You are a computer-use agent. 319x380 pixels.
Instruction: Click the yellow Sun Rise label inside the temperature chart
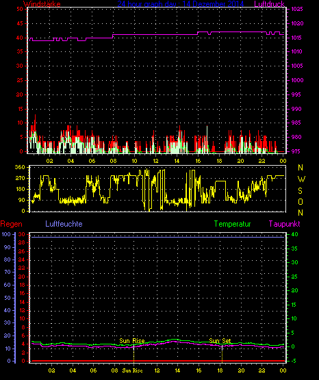point(132,341)
